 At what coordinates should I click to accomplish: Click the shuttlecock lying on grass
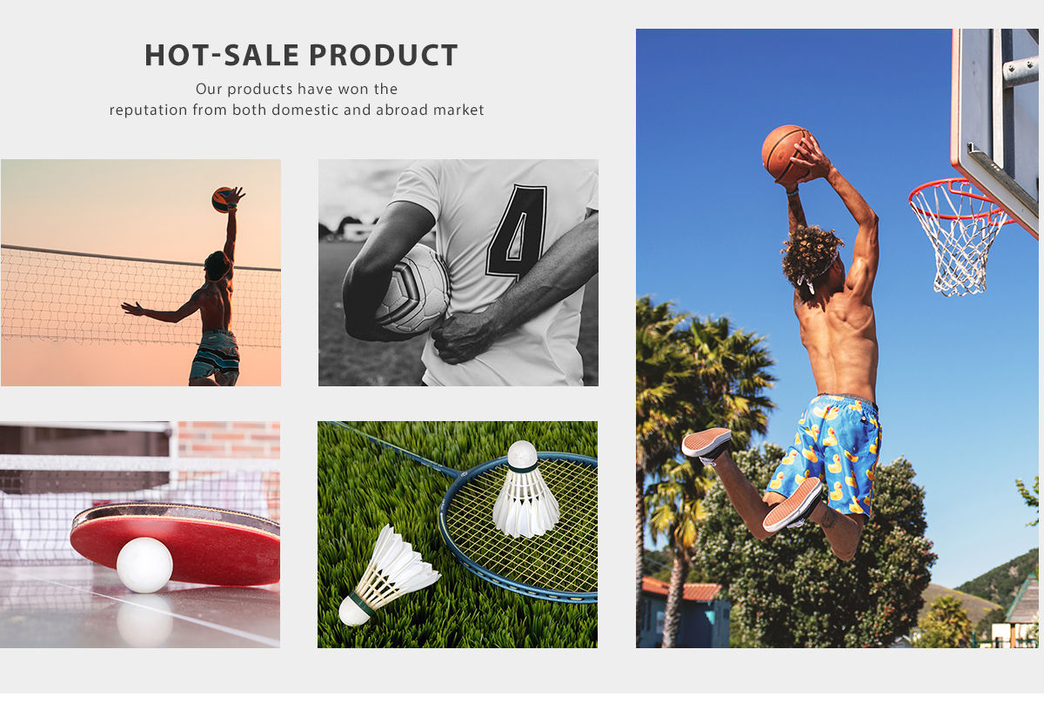(x=388, y=576)
